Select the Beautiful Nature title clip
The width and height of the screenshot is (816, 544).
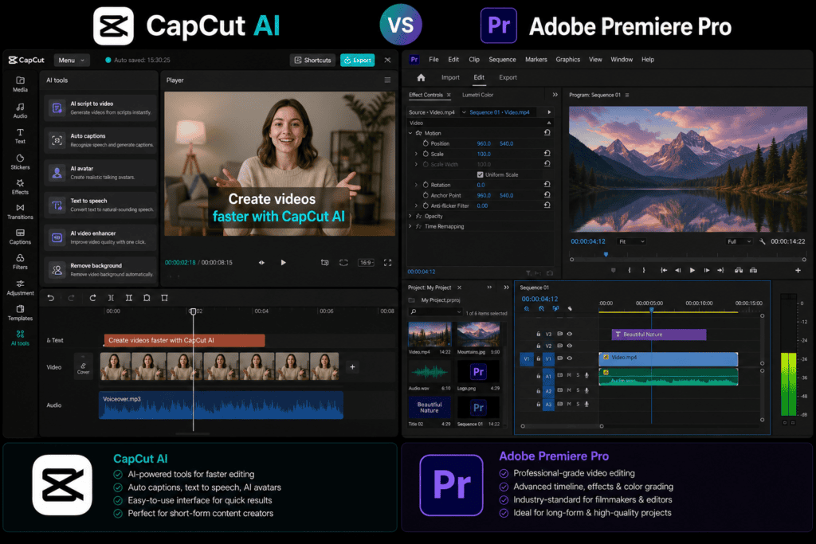[x=659, y=335]
